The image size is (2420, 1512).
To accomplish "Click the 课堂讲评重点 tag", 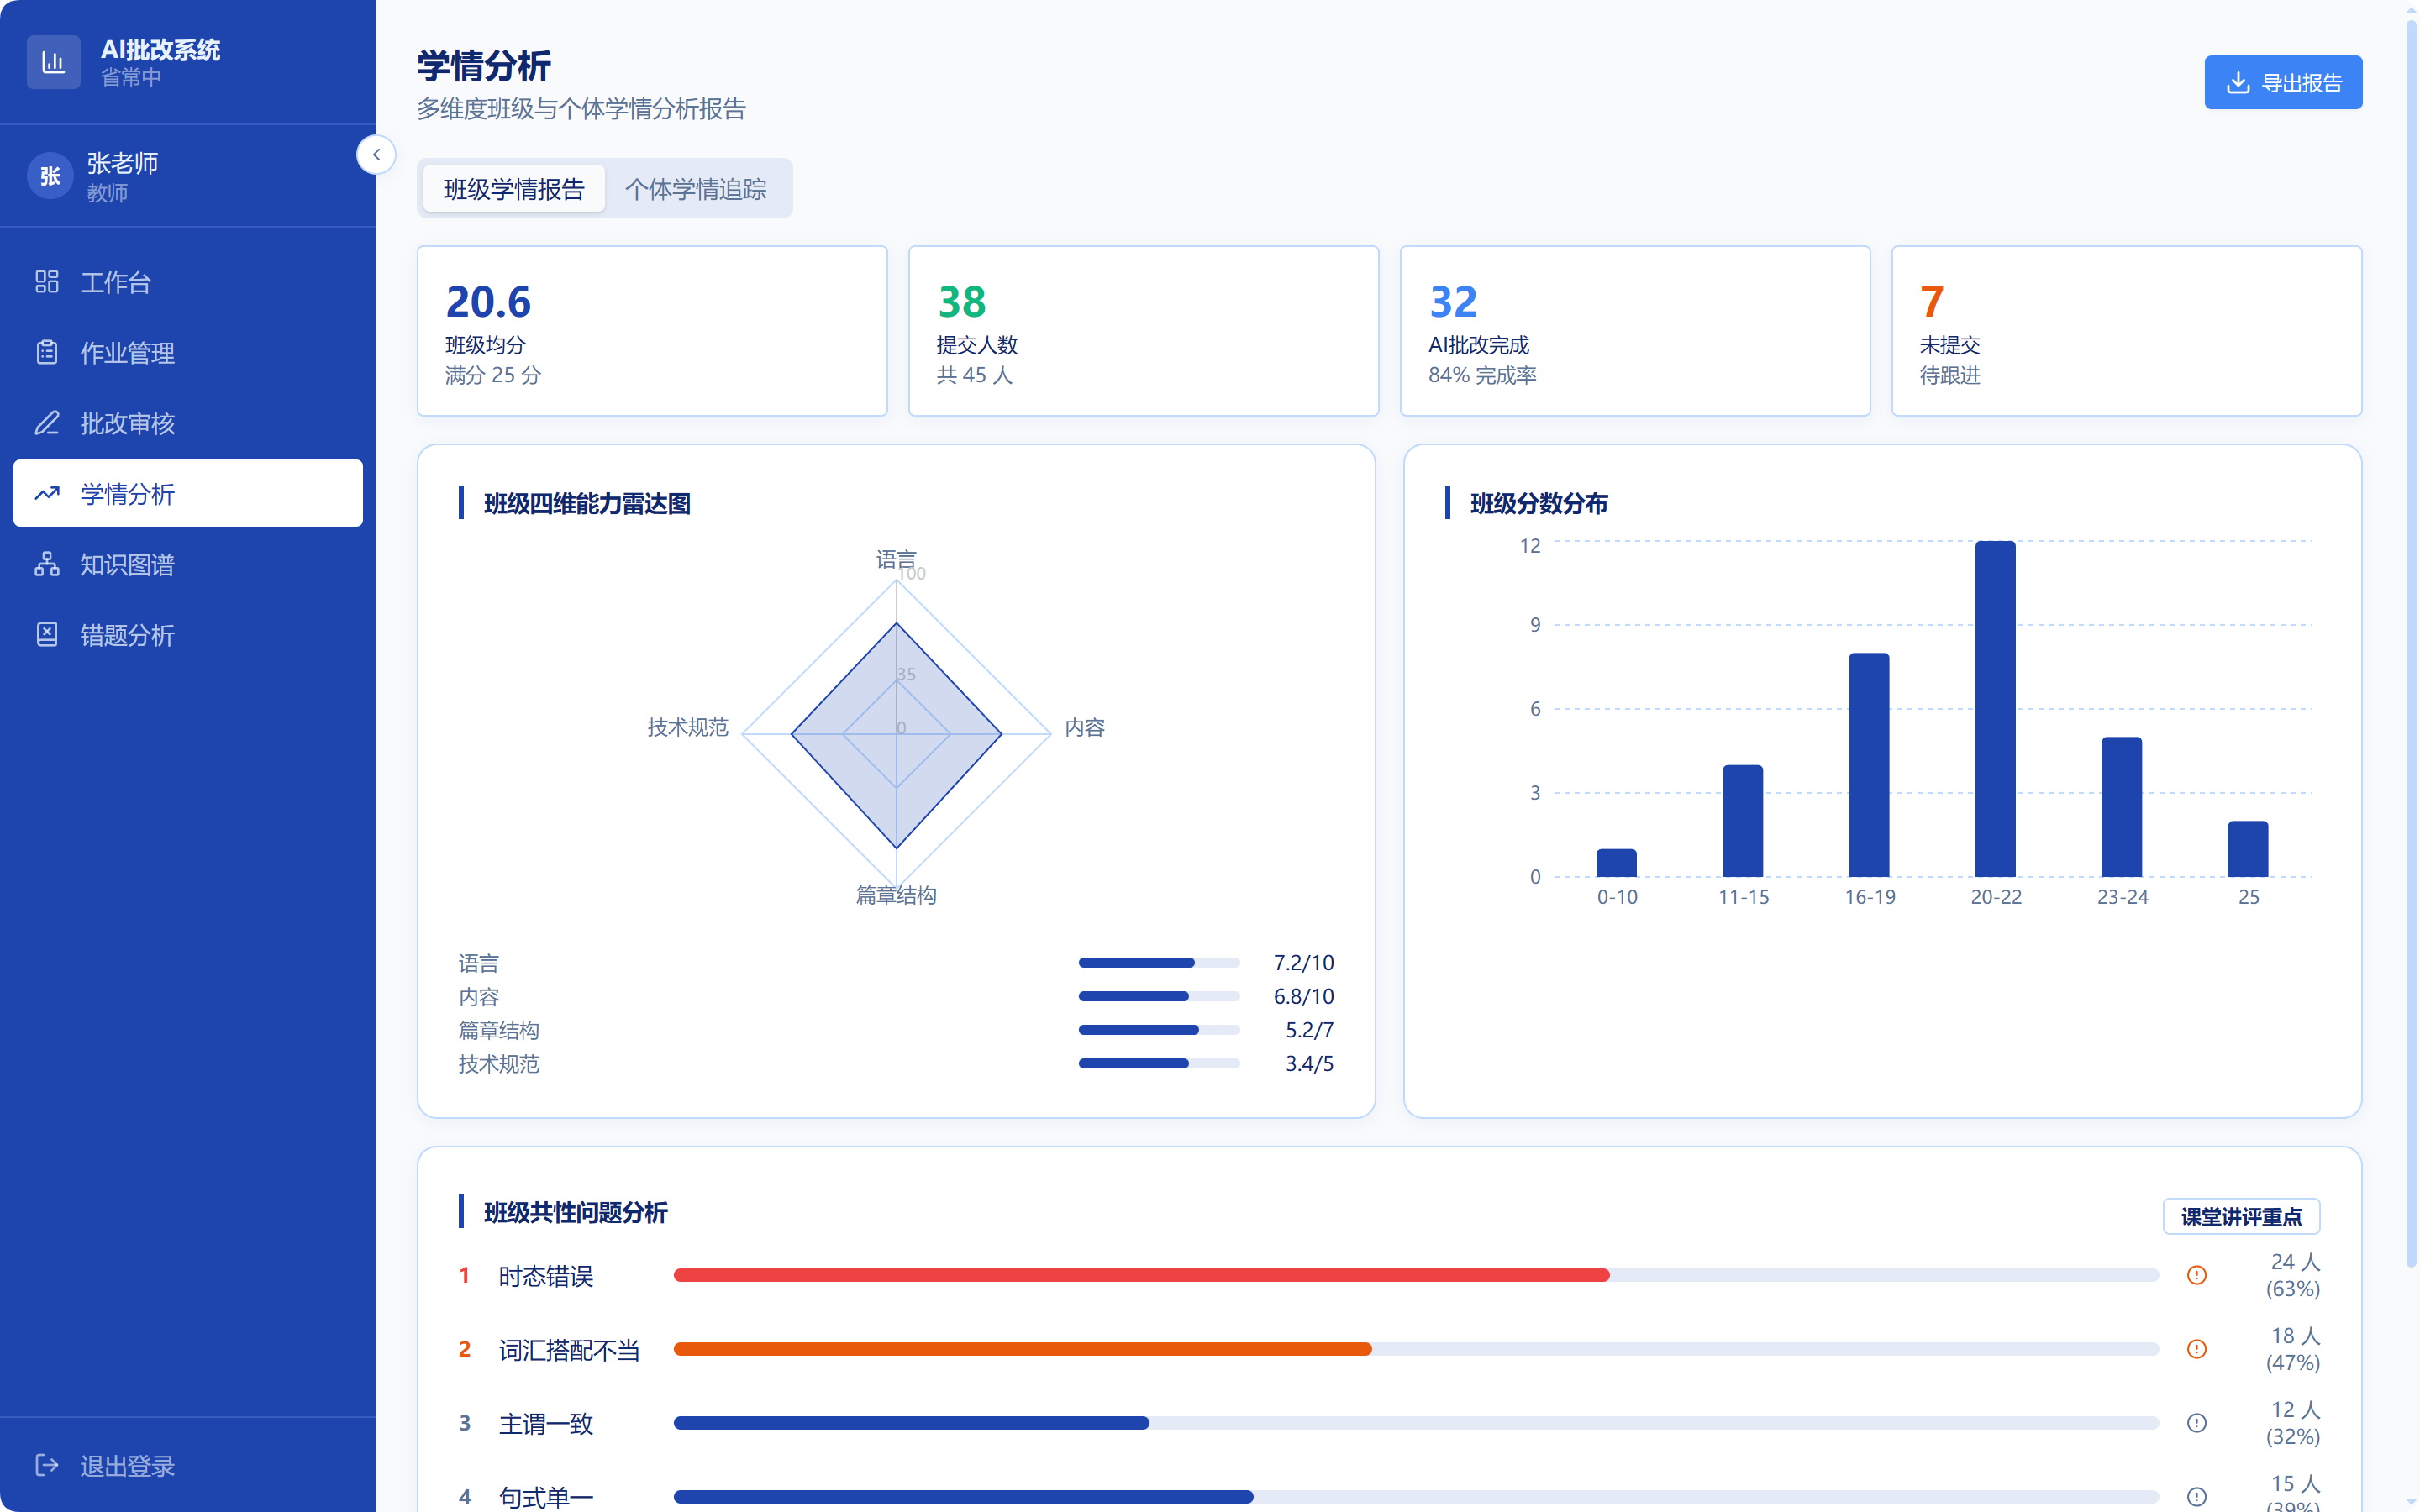I will (x=2241, y=1216).
